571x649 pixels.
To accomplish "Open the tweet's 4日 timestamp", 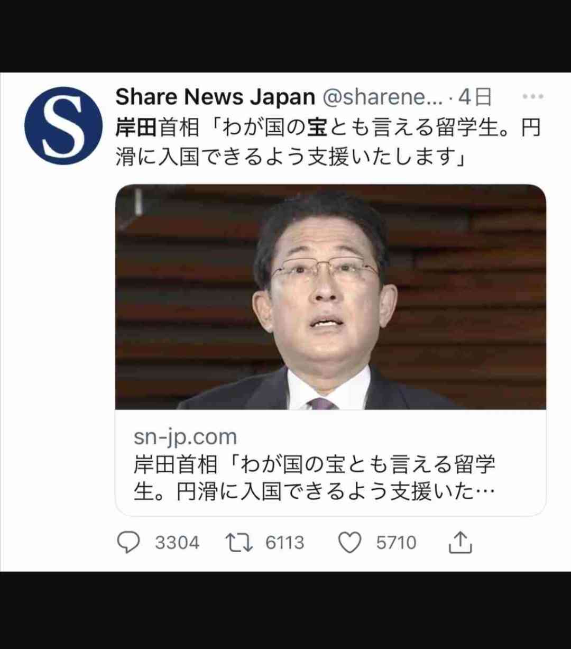I will tap(475, 97).
